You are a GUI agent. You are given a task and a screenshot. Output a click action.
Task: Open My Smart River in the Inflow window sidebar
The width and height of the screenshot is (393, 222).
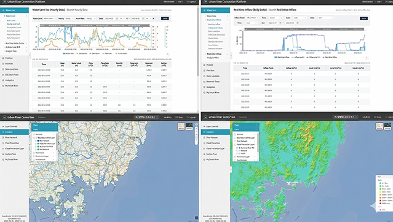[213, 93]
